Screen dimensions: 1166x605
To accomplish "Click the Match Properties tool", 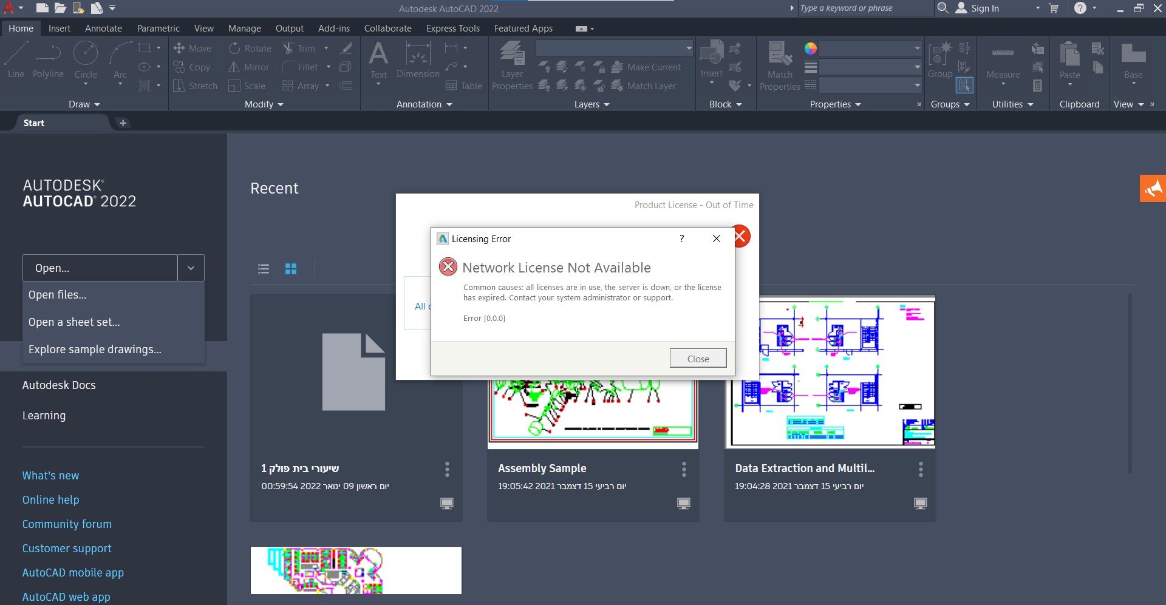I will [x=780, y=59].
